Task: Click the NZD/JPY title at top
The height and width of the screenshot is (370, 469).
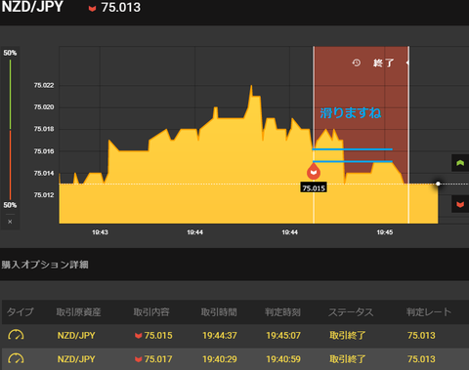Action: point(32,7)
